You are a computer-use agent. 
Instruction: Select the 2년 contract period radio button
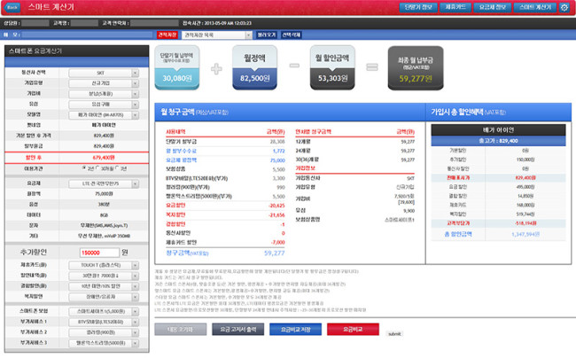click(84, 166)
